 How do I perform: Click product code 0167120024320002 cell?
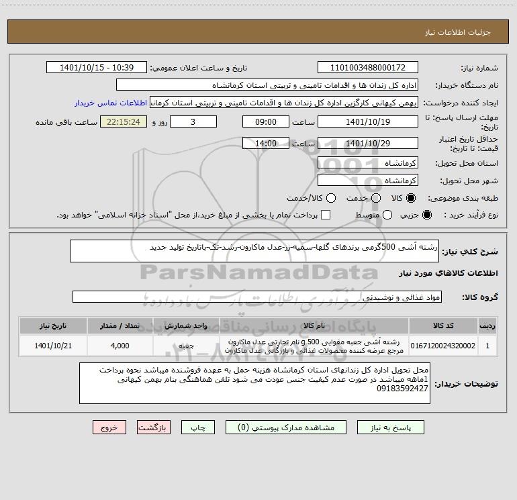[443, 346]
